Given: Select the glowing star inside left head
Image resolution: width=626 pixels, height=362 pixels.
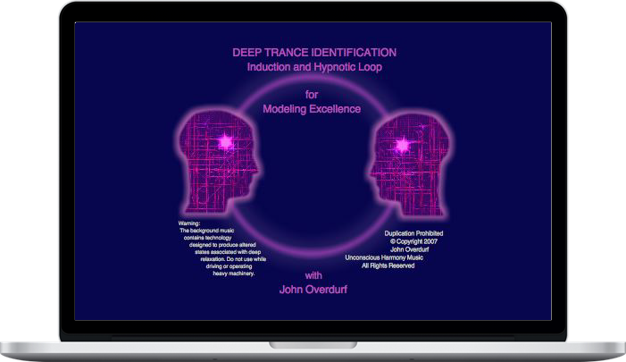Looking at the screenshot, I should (x=223, y=141).
